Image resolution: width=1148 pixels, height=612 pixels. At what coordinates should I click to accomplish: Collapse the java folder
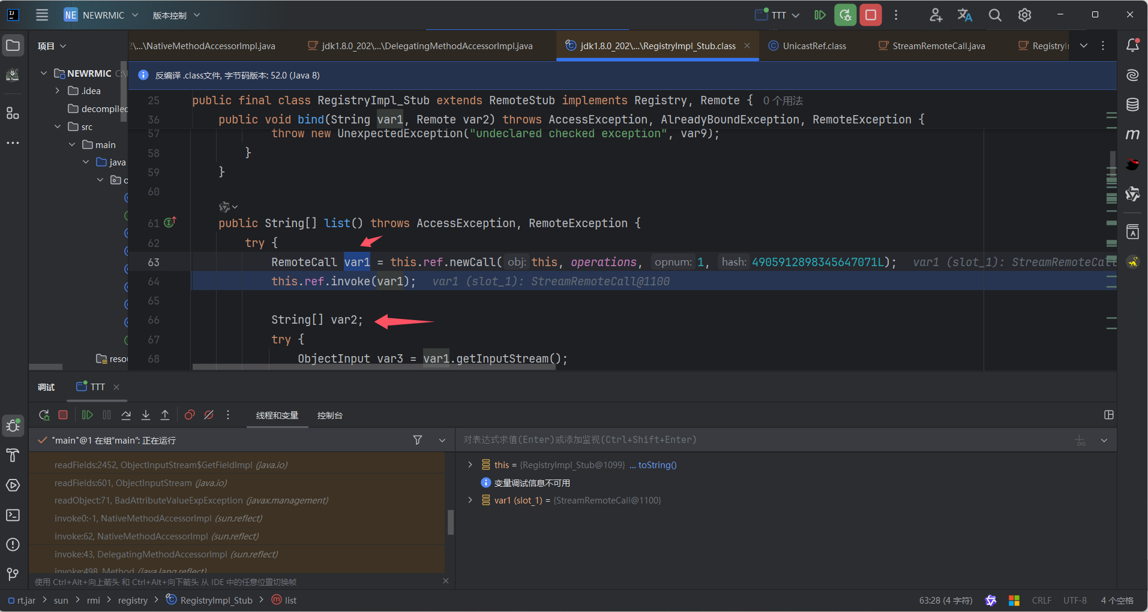click(x=86, y=162)
